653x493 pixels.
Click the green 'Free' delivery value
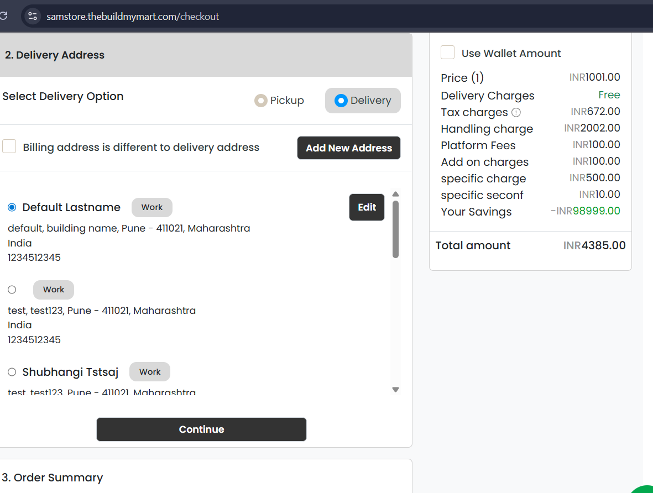point(609,95)
